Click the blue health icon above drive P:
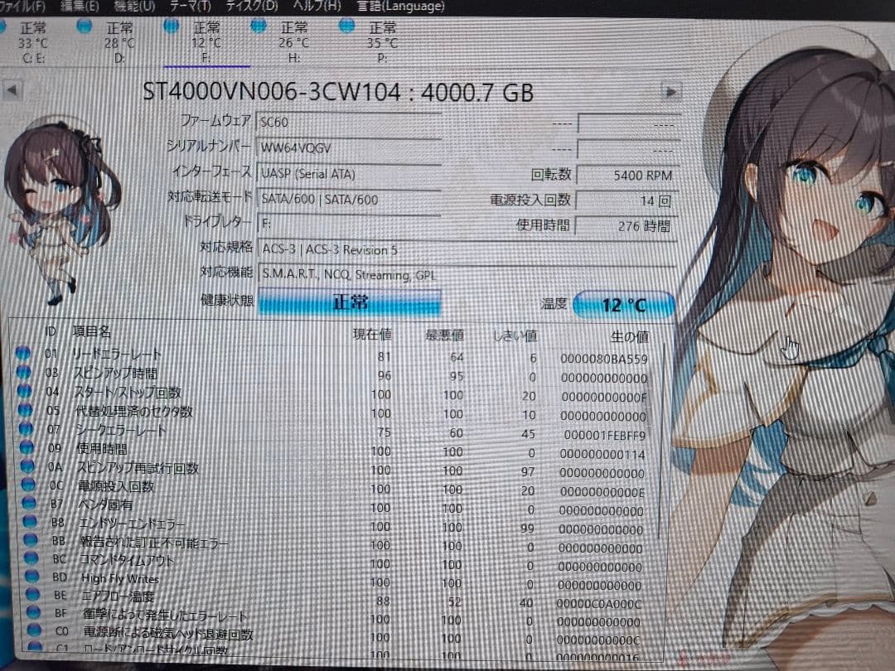 [346, 27]
